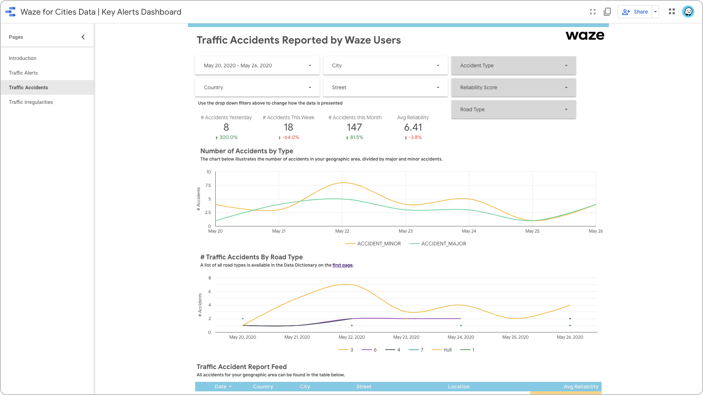Open the user account avatar
The height and width of the screenshot is (395, 703).
click(x=688, y=12)
